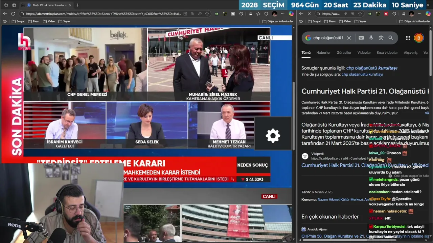This screenshot has height=243, width=433.
Task: Open Google apps grid
Action: pyautogui.click(x=408, y=38)
